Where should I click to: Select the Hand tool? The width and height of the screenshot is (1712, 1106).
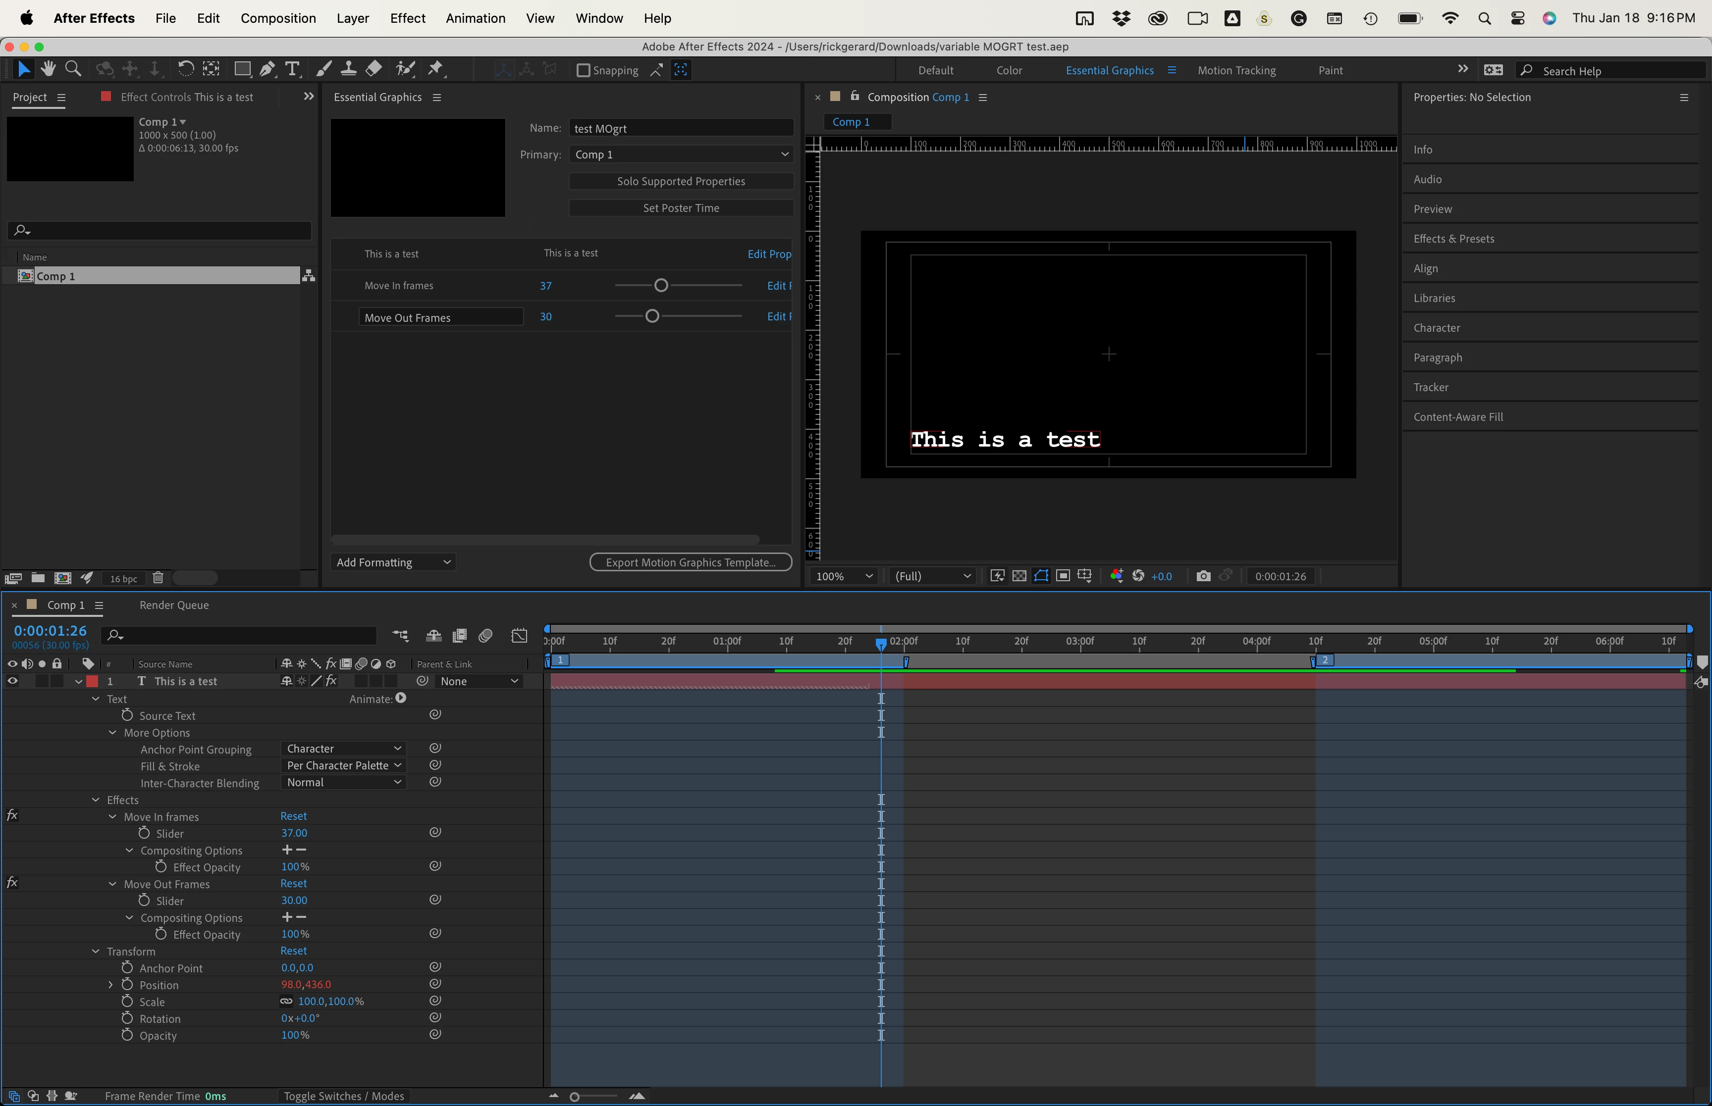click(48, 69)
